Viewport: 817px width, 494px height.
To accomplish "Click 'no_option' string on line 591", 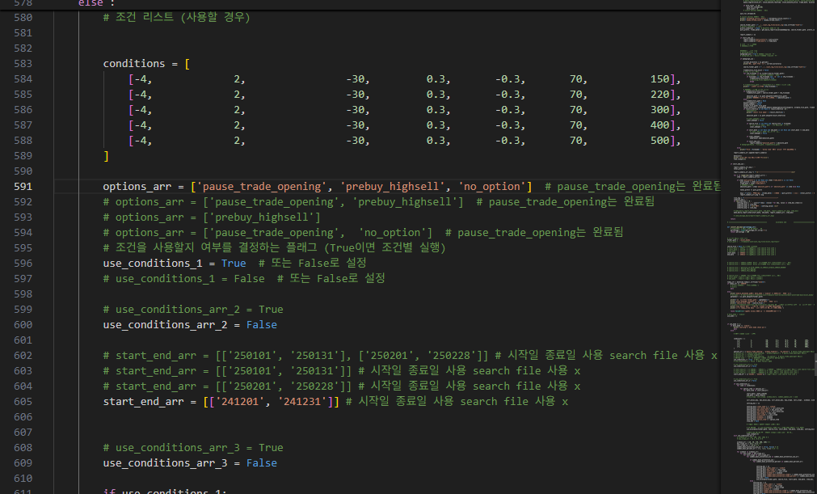I will pos(492,187).
